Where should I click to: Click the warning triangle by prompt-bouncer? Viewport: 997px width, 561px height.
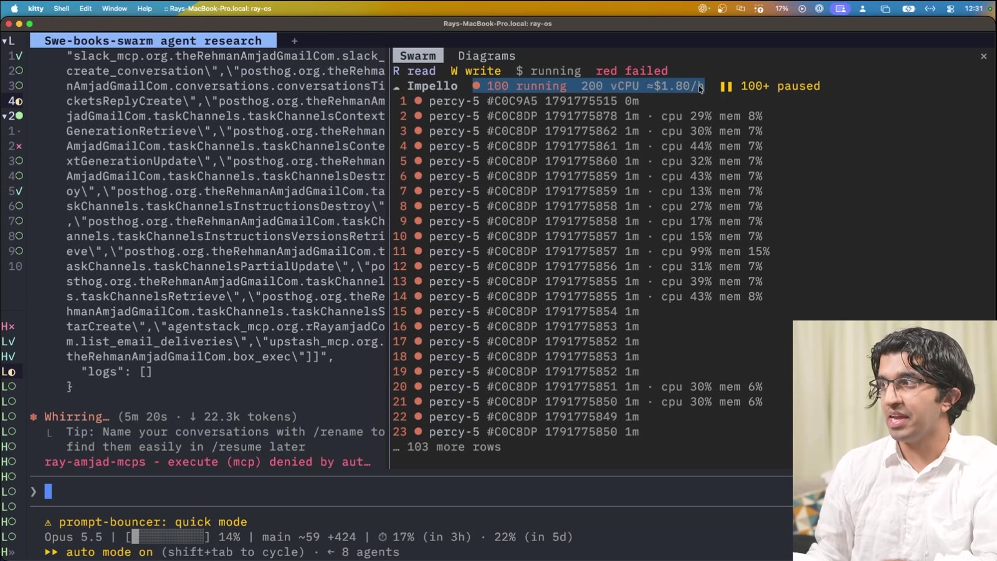click(x=48, y=522)
